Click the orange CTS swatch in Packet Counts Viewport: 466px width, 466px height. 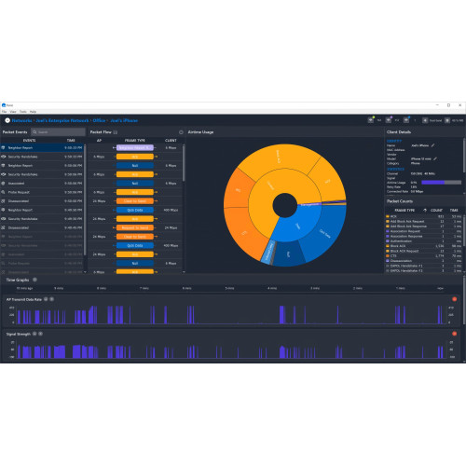388,255
